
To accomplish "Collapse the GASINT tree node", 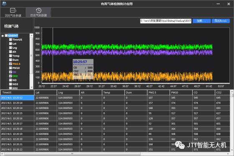I will pos(3,36).
